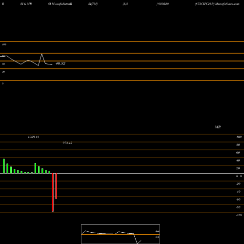Click the ')939220' code in header
The height and width of the screenshot is (244, 244).
click(163, 4)
